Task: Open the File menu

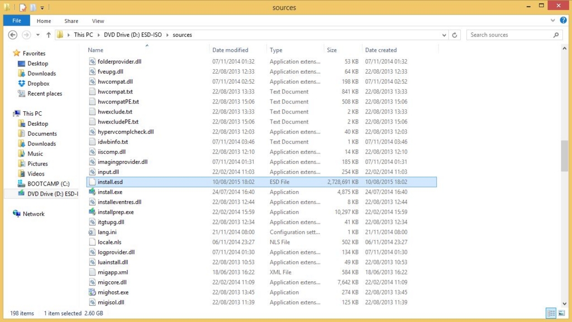Action: pyautogui.click(x=17, y=20)
